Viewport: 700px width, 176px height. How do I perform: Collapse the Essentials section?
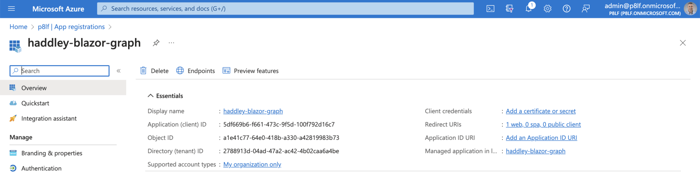150,96
